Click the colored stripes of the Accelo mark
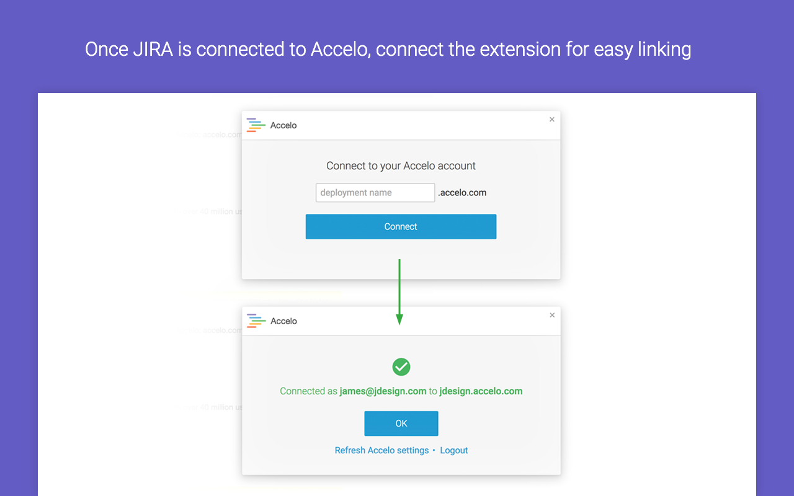The width and height of the screenshot is (794, 496). (255, 125)
